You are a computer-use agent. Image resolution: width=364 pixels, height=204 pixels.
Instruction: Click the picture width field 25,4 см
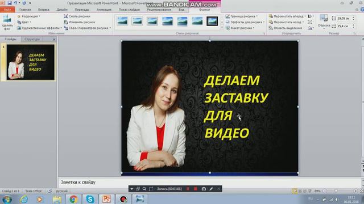pyautogui.click(x=344, y=26)
